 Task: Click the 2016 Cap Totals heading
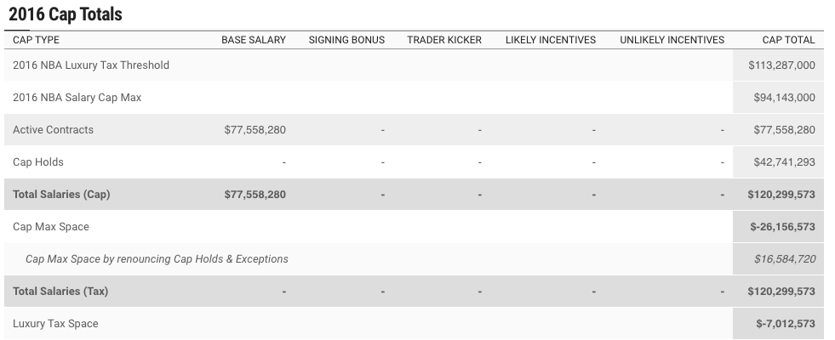click(66, 14)
